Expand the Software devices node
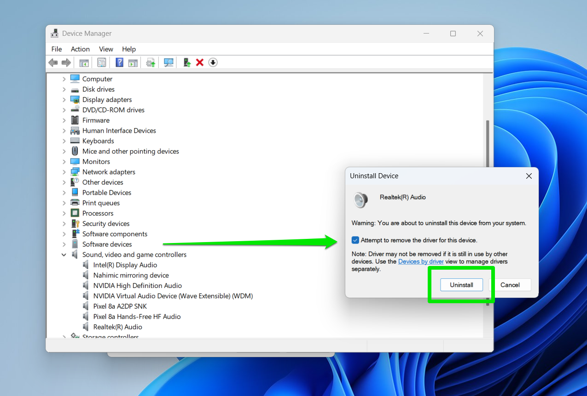Viewport: 587px width, 396px height. (64, 244)
